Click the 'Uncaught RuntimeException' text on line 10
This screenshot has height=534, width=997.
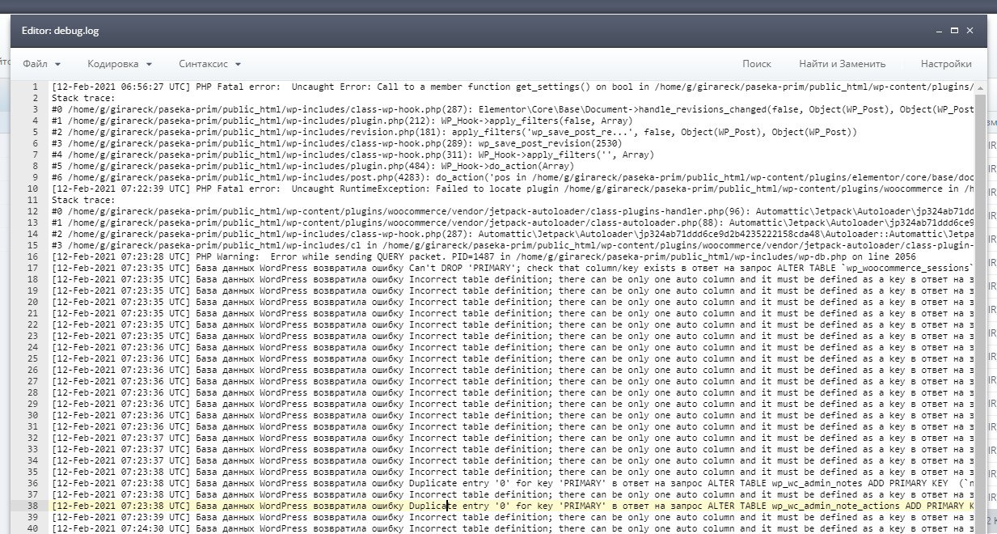[x=357, y=189]
